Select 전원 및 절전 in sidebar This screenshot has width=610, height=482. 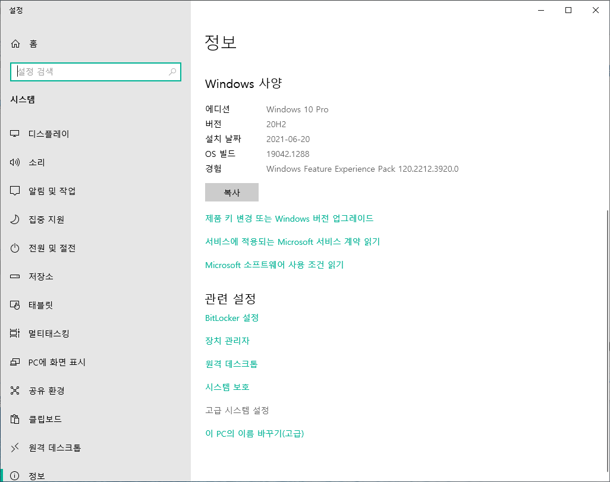tap(95, 248)
